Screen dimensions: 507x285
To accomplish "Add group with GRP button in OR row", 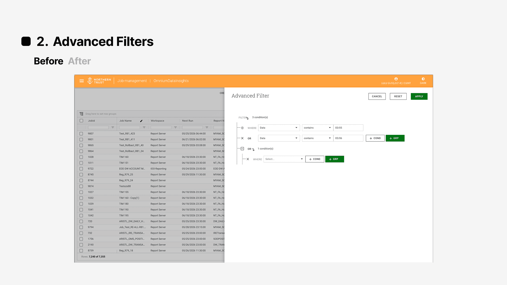I will pyautogui.click(x=395, y=138).
